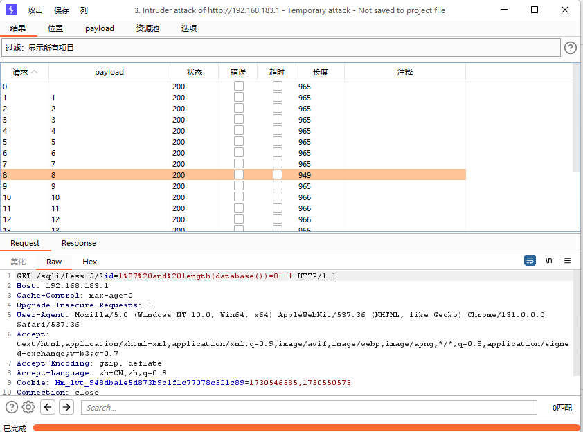This screenshot has height=432, width=583.
Task: Toggle 错误 checkbox for request 10
Action: (x=239, y=197)
